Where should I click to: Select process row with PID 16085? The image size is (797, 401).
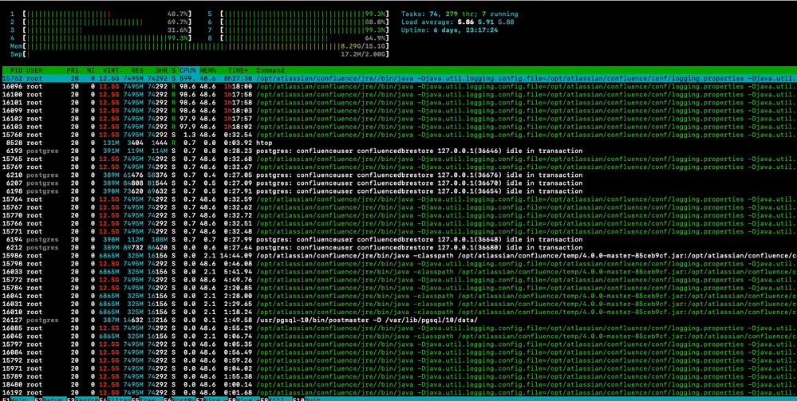[x=399, y=328]
